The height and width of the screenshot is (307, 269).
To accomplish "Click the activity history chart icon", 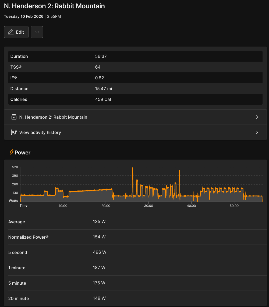I will coord(14,132).
